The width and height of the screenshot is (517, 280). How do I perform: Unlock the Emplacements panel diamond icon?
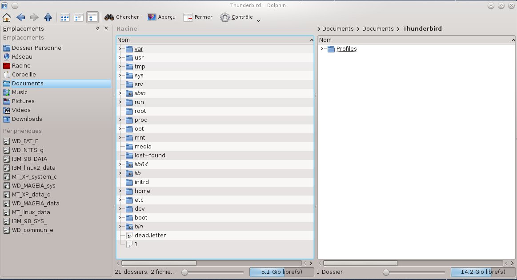(98, 28)
